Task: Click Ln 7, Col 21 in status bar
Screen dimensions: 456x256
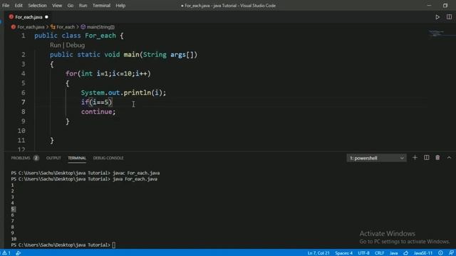Action: click(318, 253)
